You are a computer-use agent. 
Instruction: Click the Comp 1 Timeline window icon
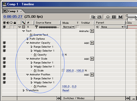point(4,4)
